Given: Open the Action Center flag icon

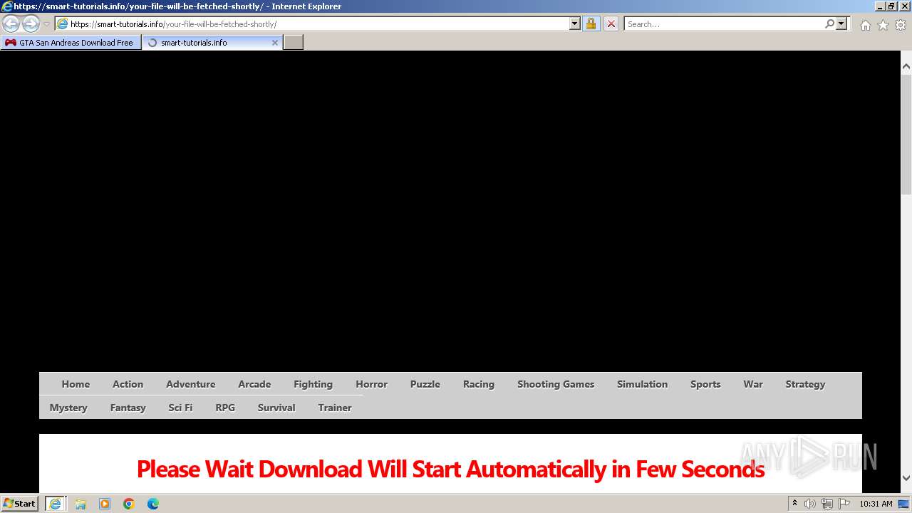Looking at the screenshot, I should (x=844, y=504).
